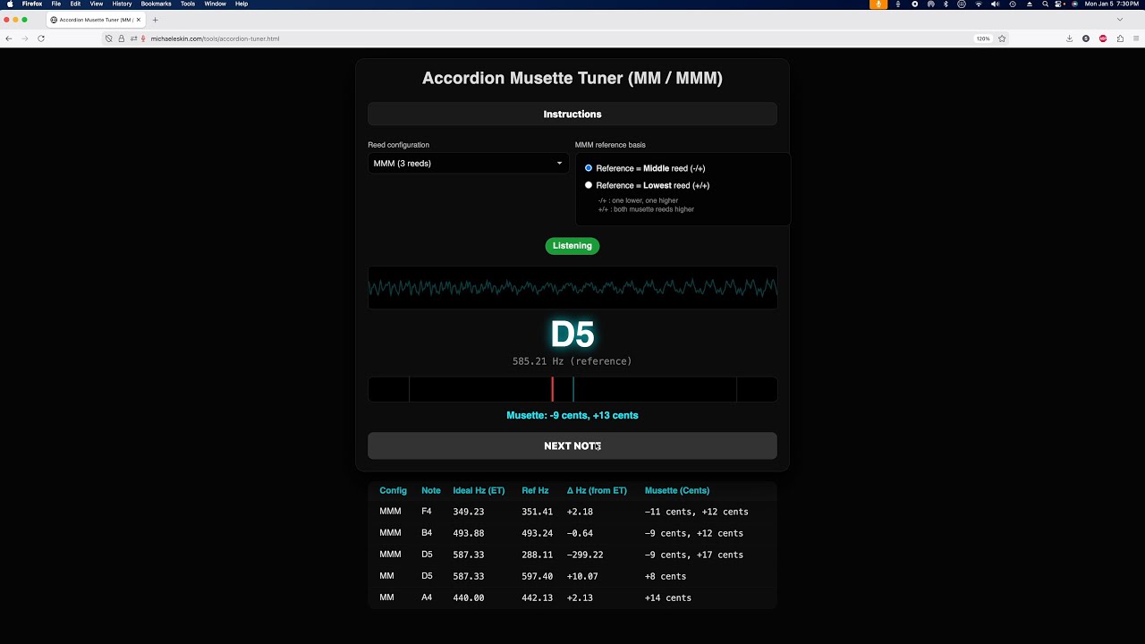Viewport: 1145px width, 644px height.
Task: Select Reference = Lowest reed radio option
Action: tap(589, 185)
